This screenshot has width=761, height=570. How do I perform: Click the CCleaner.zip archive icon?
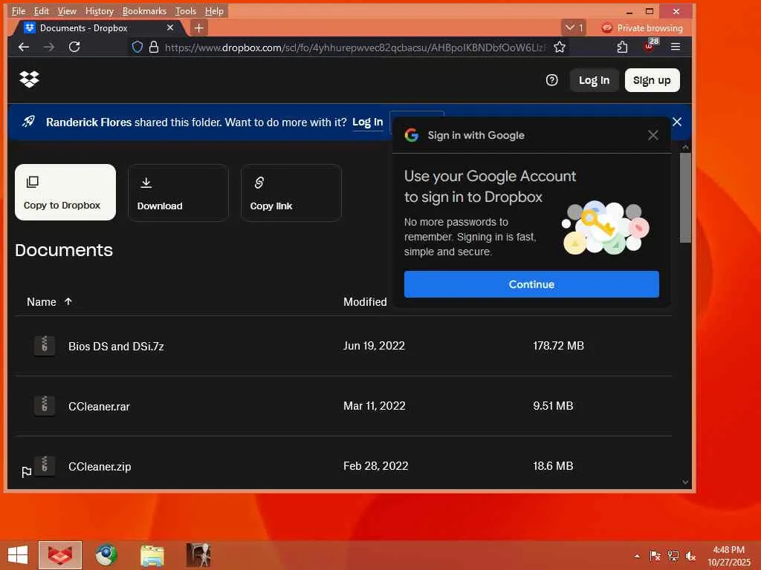point(44,466)
